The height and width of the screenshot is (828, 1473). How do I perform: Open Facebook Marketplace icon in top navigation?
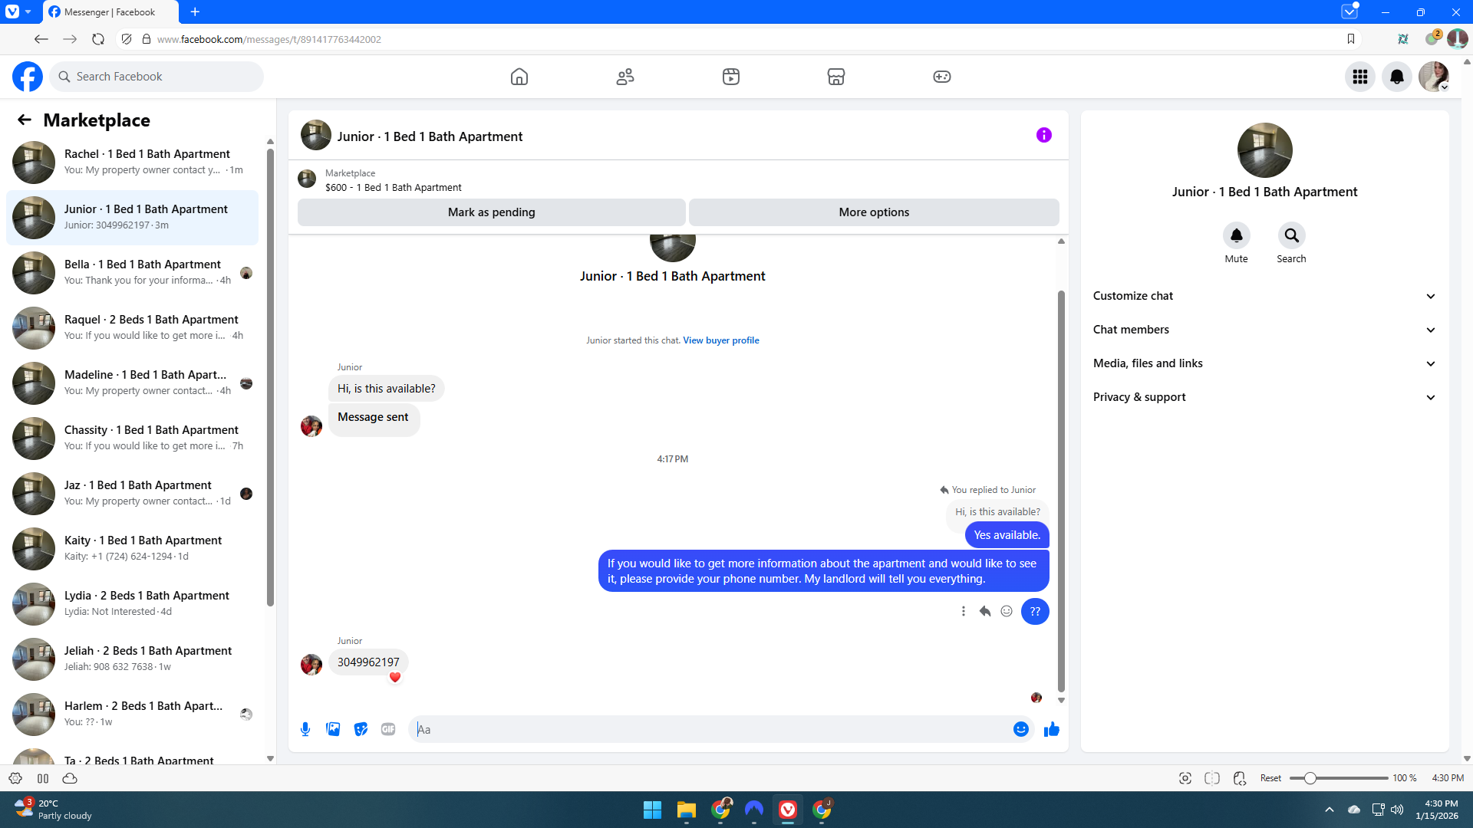coord(835,77)
